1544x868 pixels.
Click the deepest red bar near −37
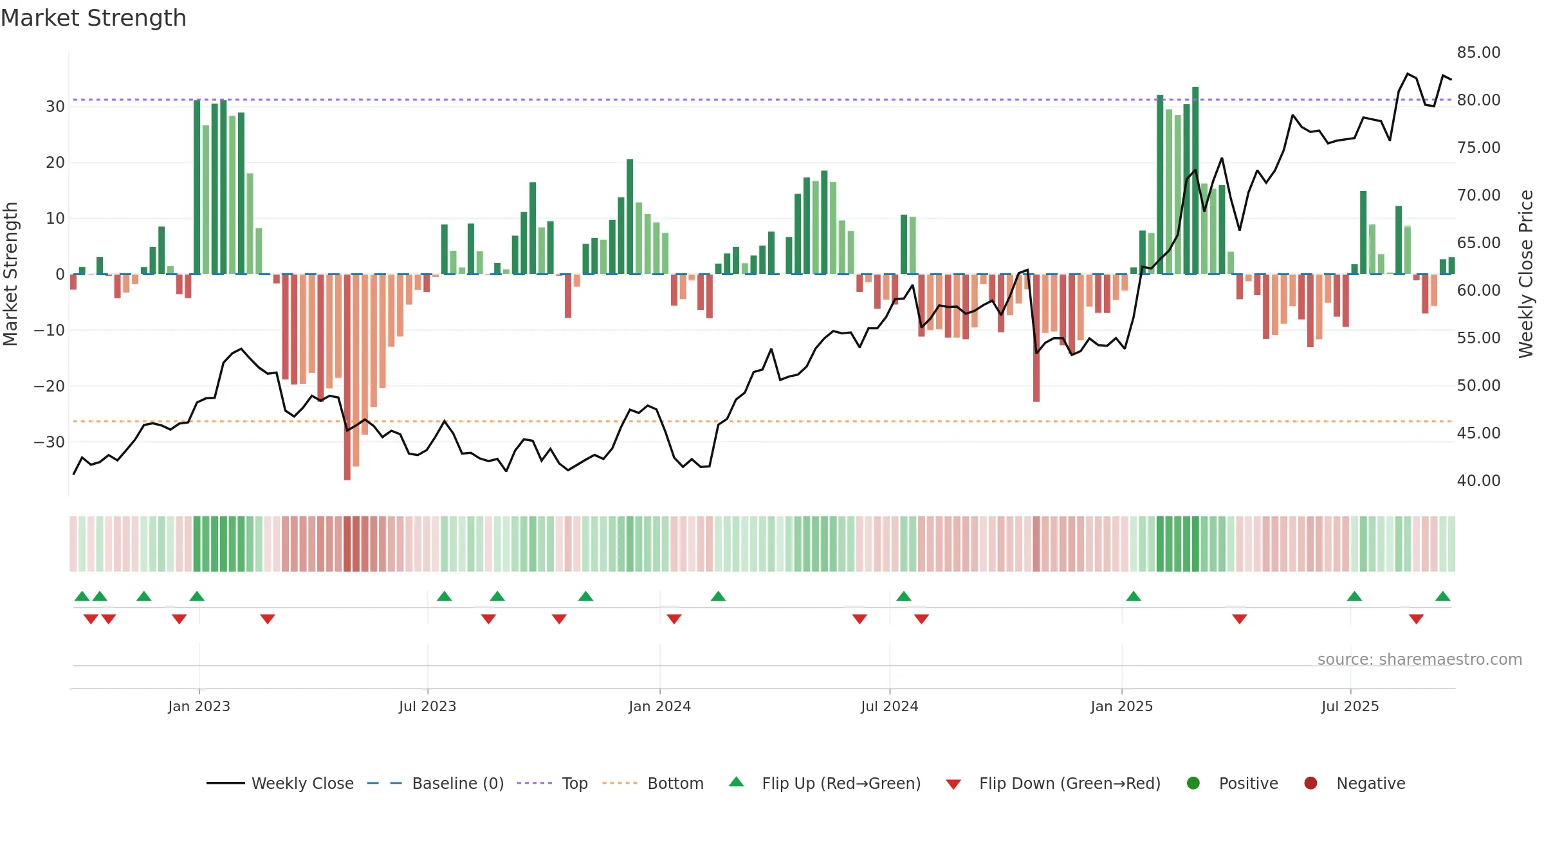point(347,377)
